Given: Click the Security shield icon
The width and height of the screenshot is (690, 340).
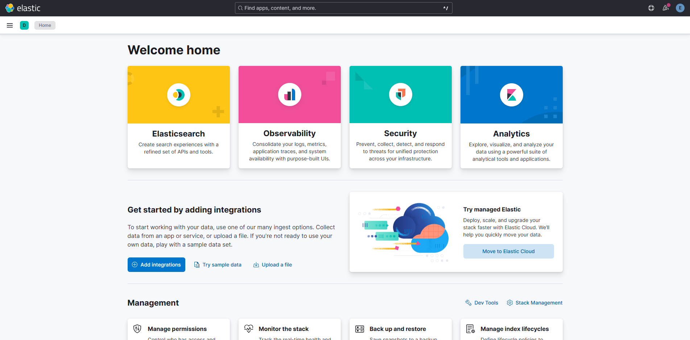Looking at the screenshot, I should (x=400, y=95).
